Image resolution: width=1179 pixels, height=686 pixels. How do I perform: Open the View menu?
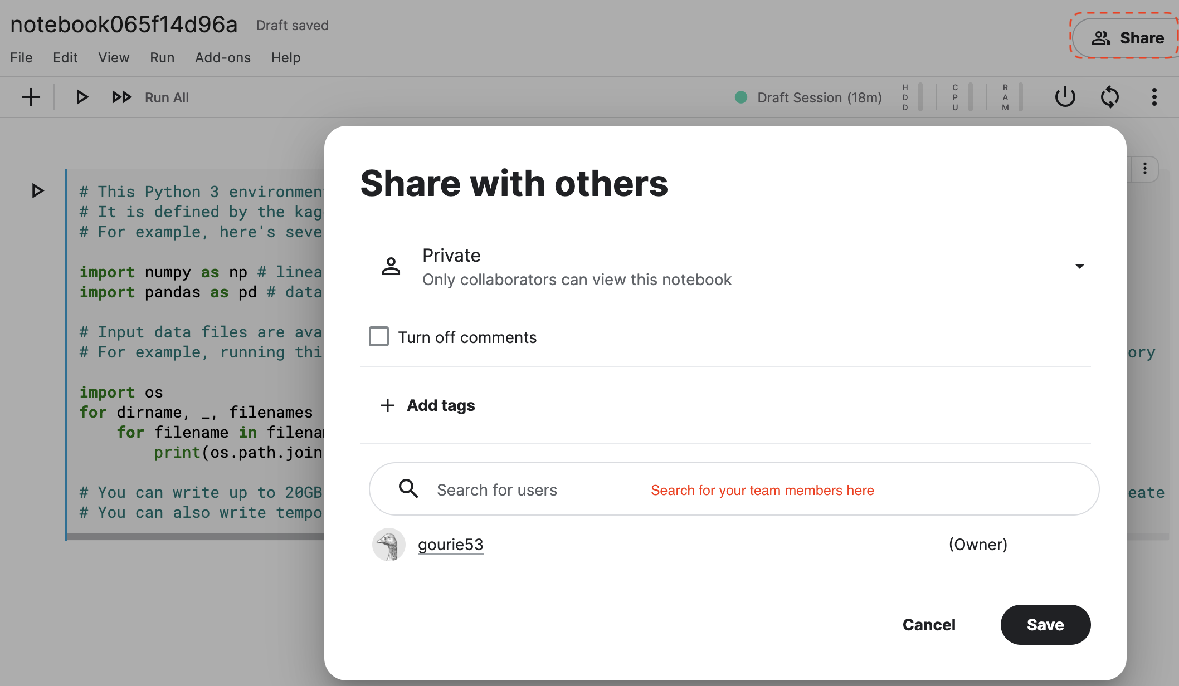(113, 57)
